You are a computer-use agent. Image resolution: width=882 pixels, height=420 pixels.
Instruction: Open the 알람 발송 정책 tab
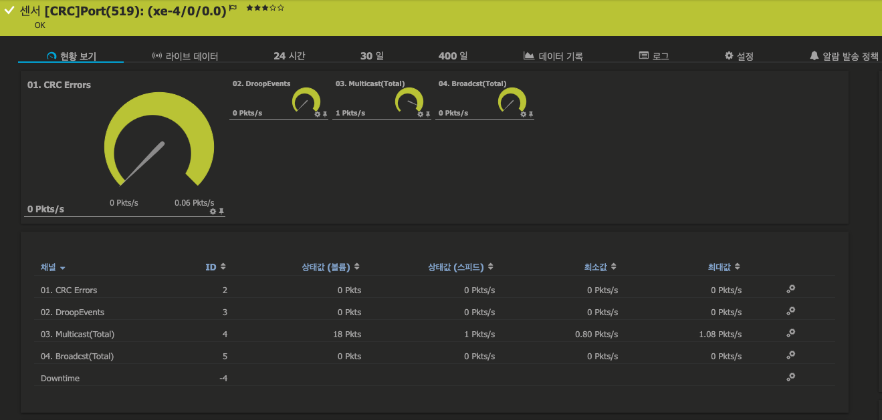[844, 56]
